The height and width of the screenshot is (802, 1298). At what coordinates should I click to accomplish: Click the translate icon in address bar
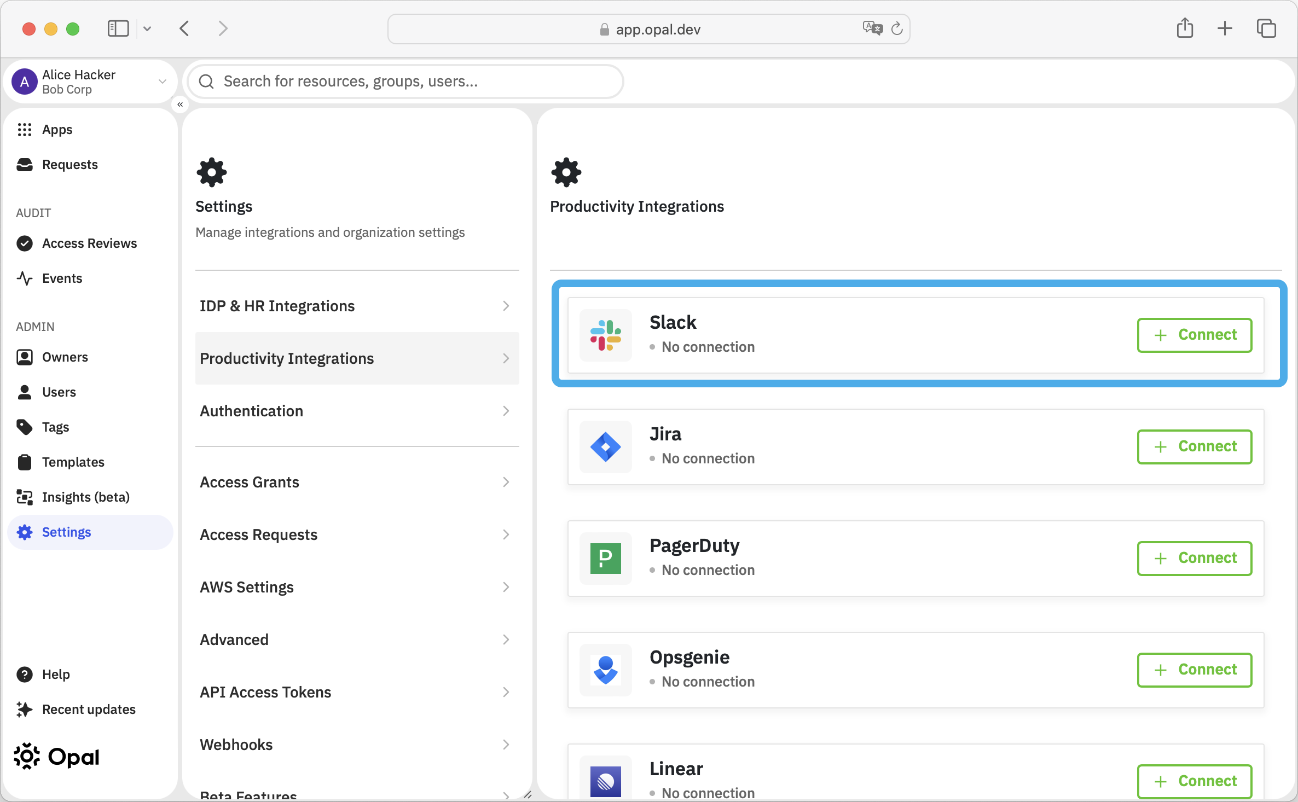click(873, 28)
